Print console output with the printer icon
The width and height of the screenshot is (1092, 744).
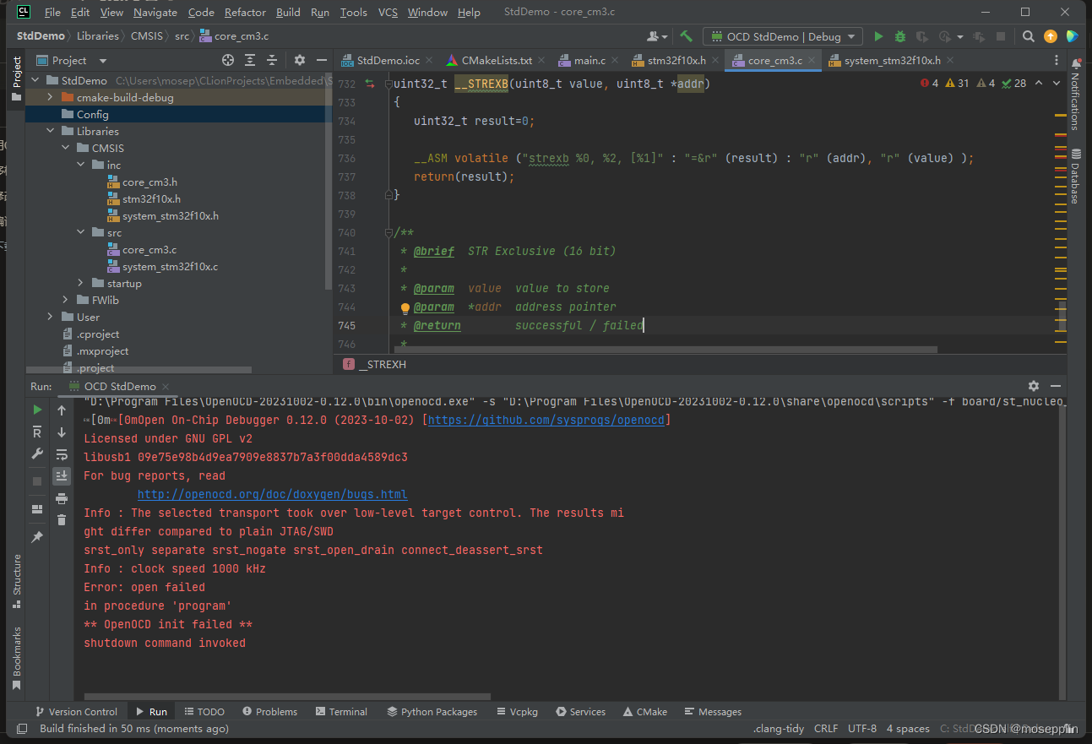tap(61, 498)
